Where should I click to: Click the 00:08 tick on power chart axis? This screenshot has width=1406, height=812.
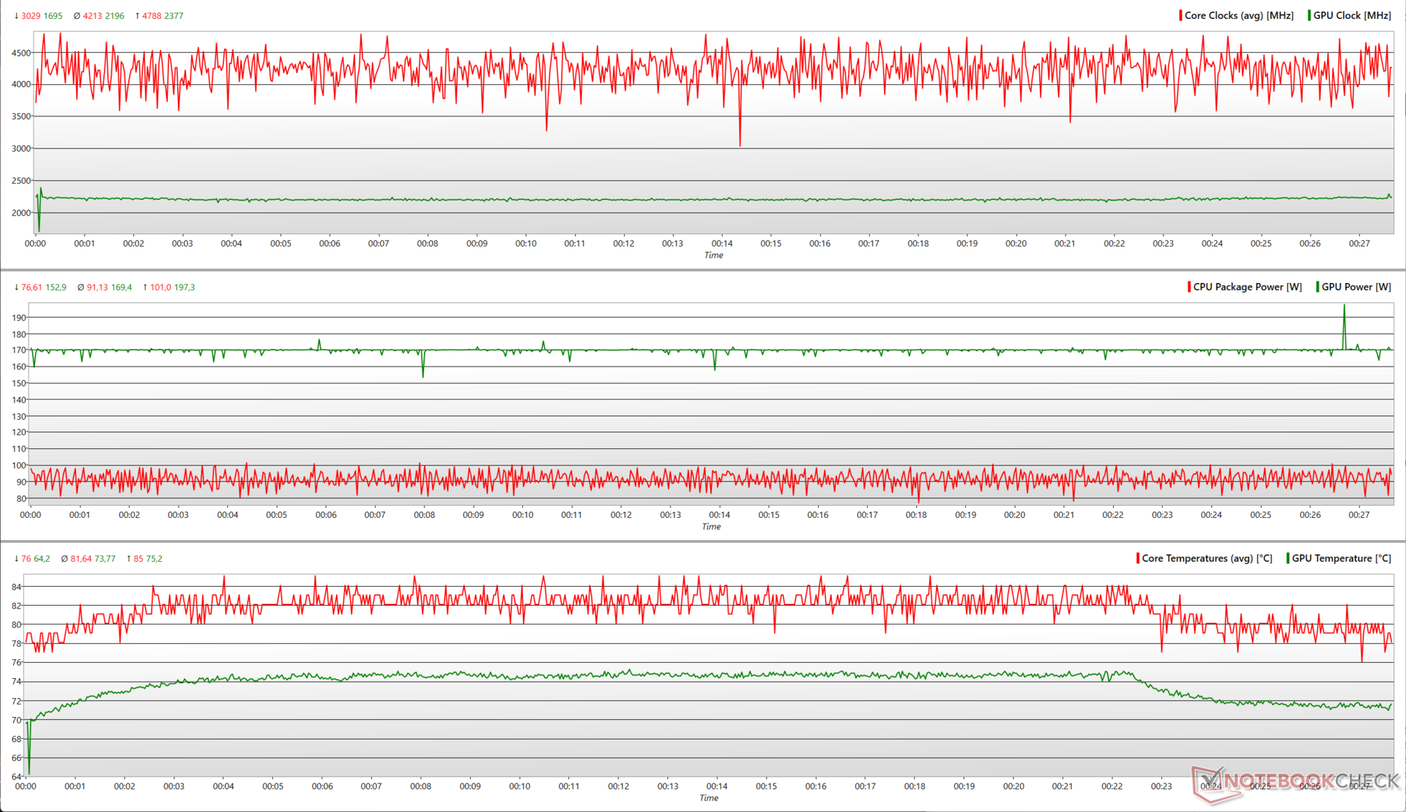click(x=424, y=515)
